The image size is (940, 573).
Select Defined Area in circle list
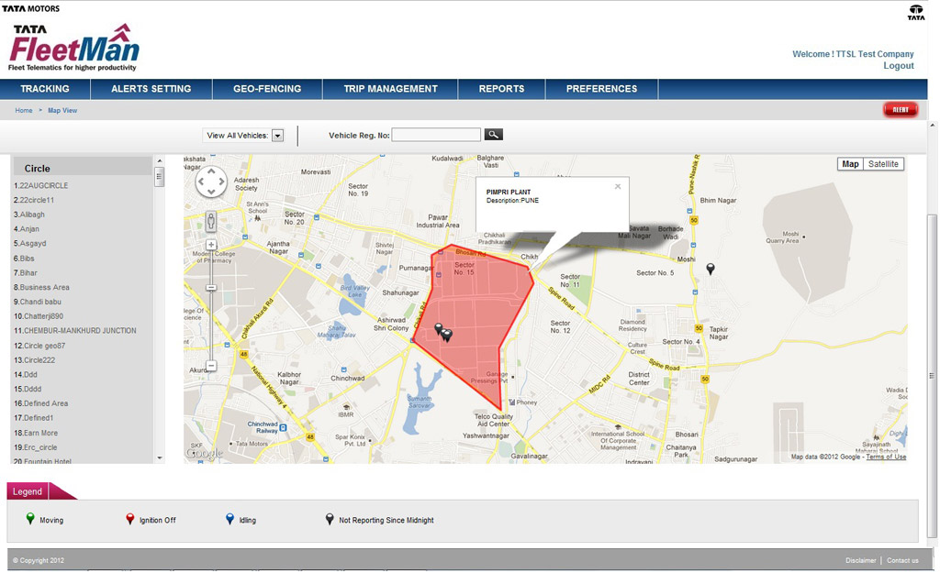(x=40, y=404)
